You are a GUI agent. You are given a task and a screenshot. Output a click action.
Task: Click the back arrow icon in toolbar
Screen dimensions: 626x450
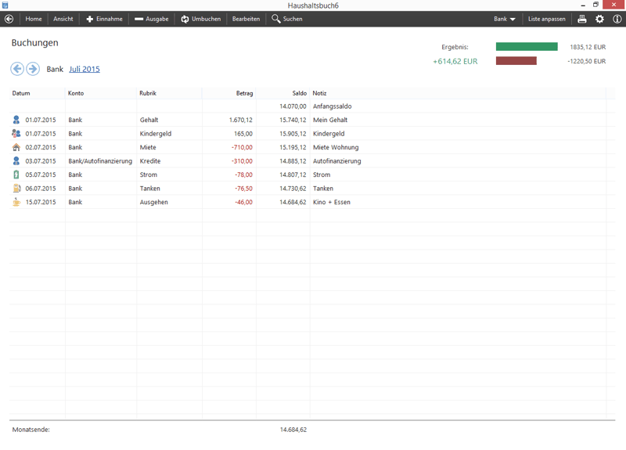pyautogui.click(x=9, y=19)
